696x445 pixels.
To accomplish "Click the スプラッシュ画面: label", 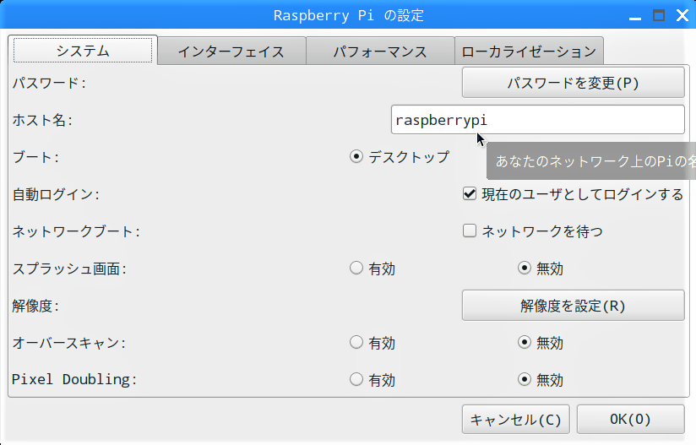I will click(70, 269).
